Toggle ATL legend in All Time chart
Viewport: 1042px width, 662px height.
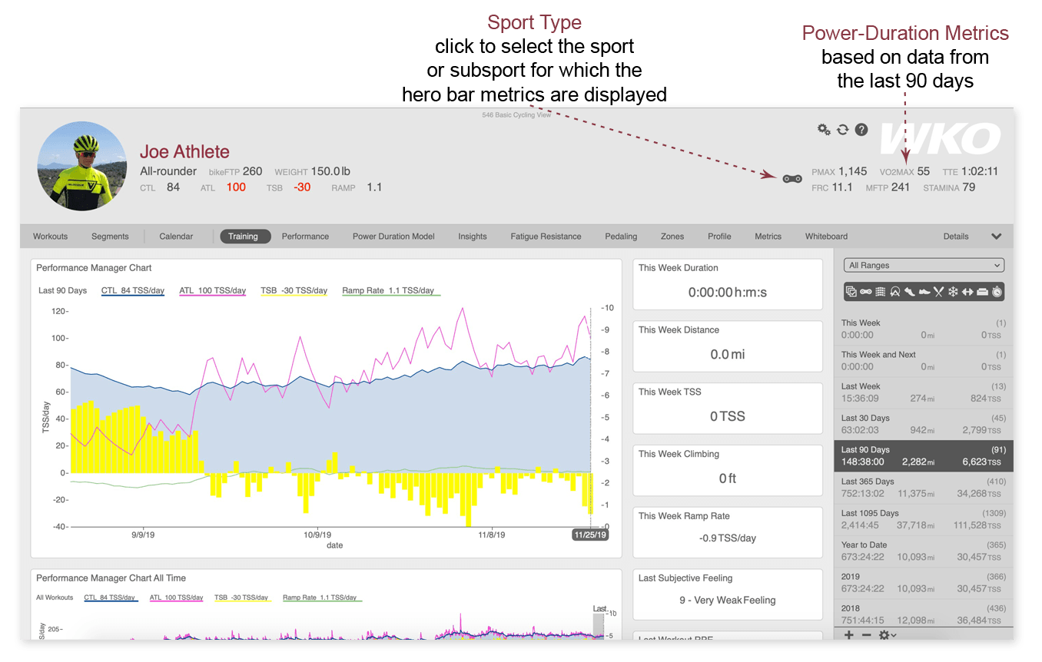[x=177, y=597]
